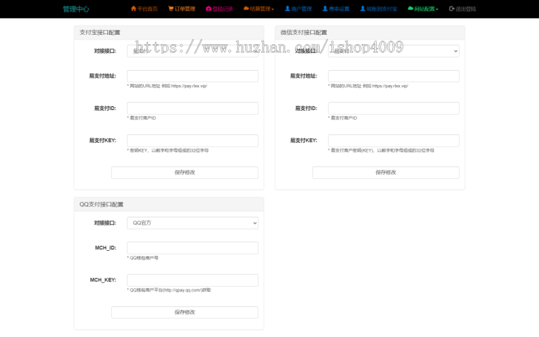Click 保存修改 in 微信支付接口配置 panel
The height and width of the screenshot is (337, 539).
pos(386,172)
